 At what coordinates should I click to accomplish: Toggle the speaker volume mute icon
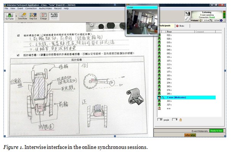click(x=201, y=21)
